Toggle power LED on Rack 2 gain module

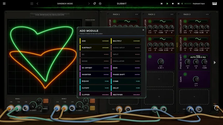click(x=150, y=57)
